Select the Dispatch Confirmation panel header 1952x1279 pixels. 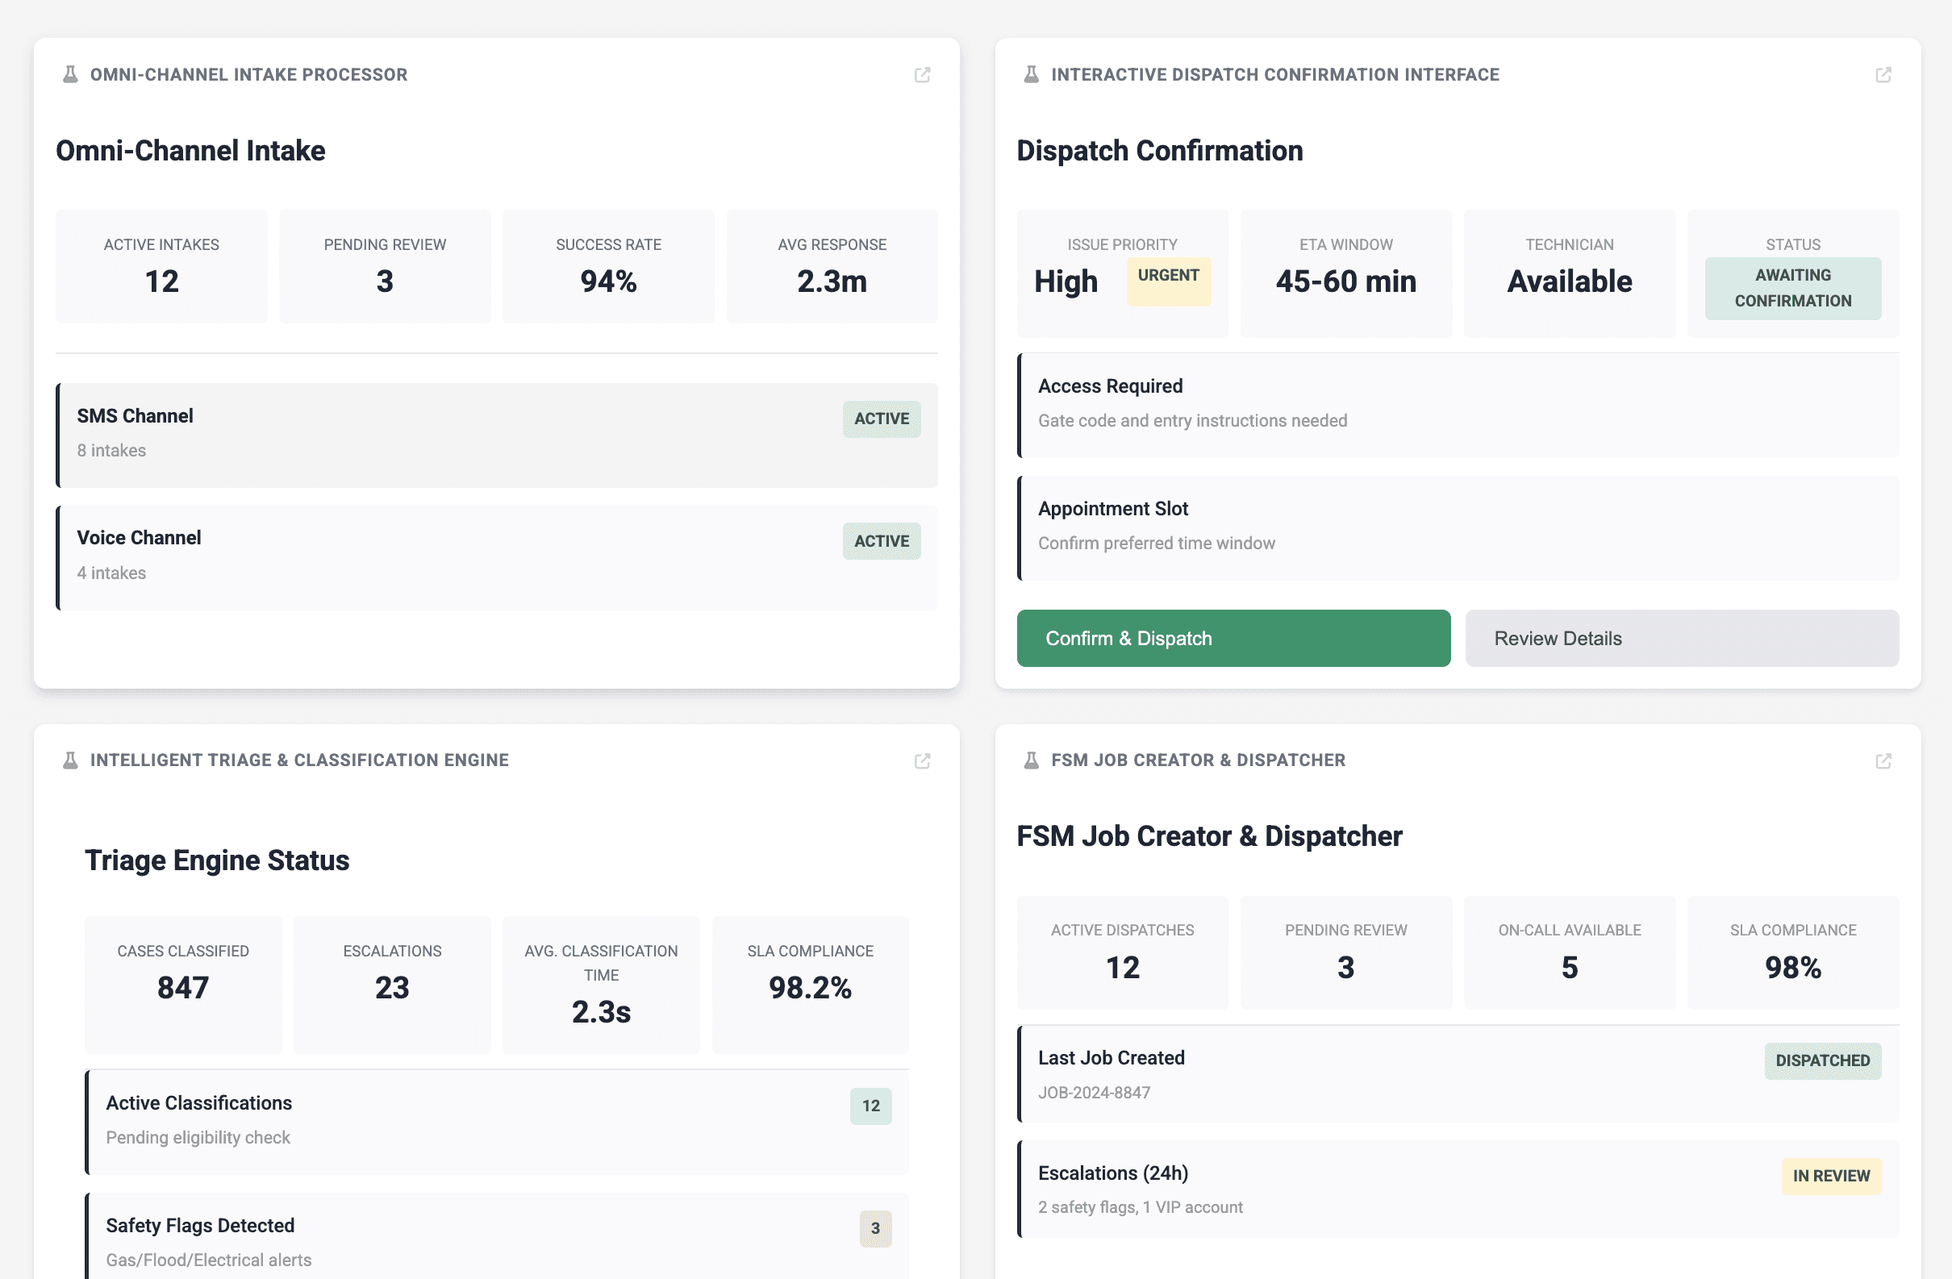1160,151
